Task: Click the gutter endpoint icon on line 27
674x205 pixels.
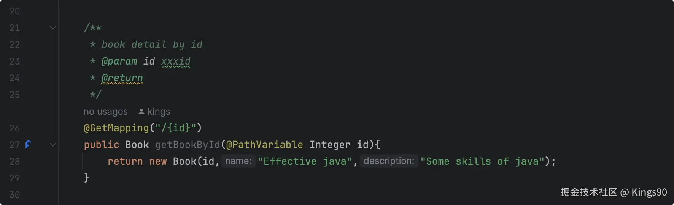Action: click(x=28, y=144)
